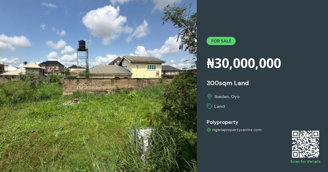This screenshot has height=172, width=328.
Task: Click the yellow two-storey house in photo
Action: click(x=142, y=67)
